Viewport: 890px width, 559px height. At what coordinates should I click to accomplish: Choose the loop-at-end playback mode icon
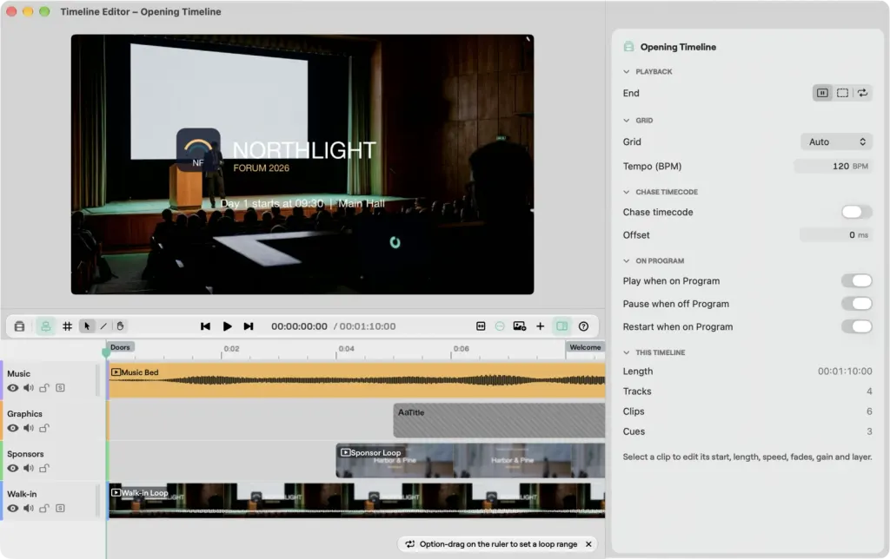coord(862,93)
